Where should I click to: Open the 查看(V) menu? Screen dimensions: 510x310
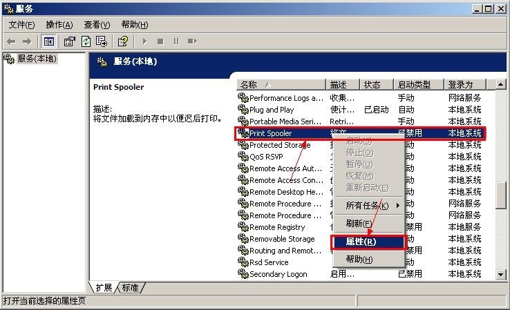pos(97,25)
